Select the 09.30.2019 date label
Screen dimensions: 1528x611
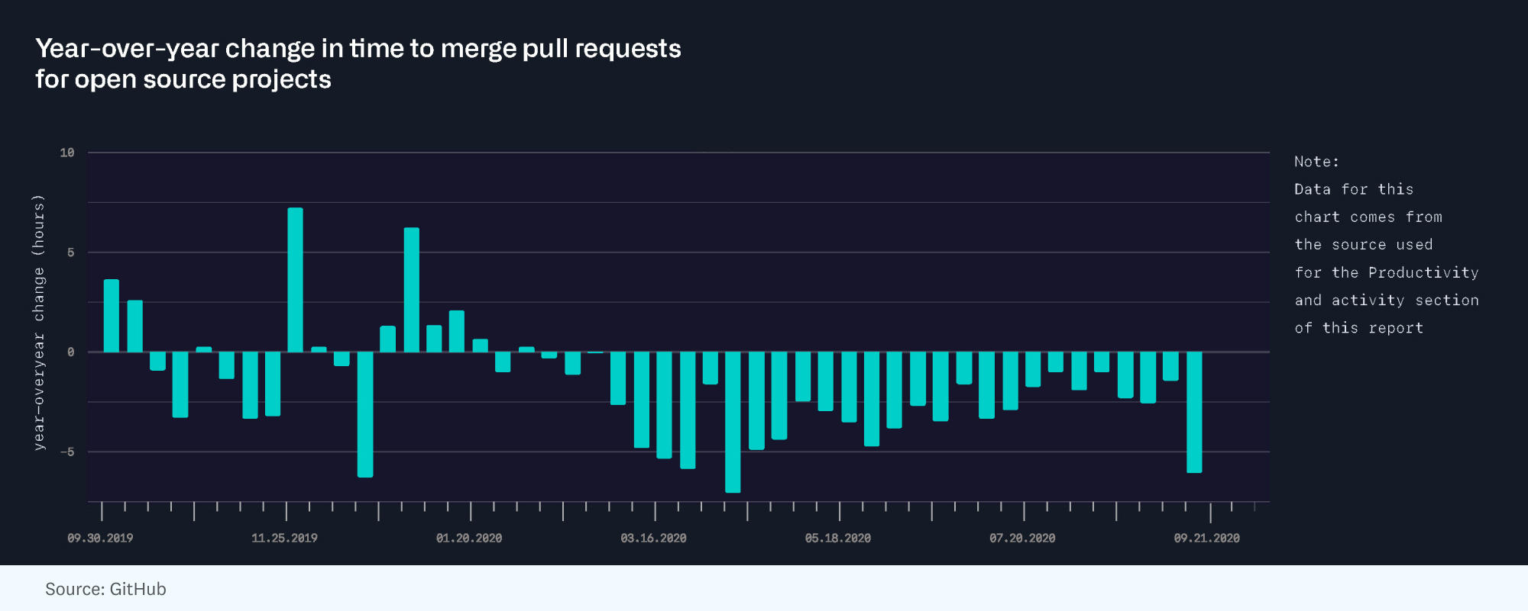pyautogui.click(x=100, y=539)
